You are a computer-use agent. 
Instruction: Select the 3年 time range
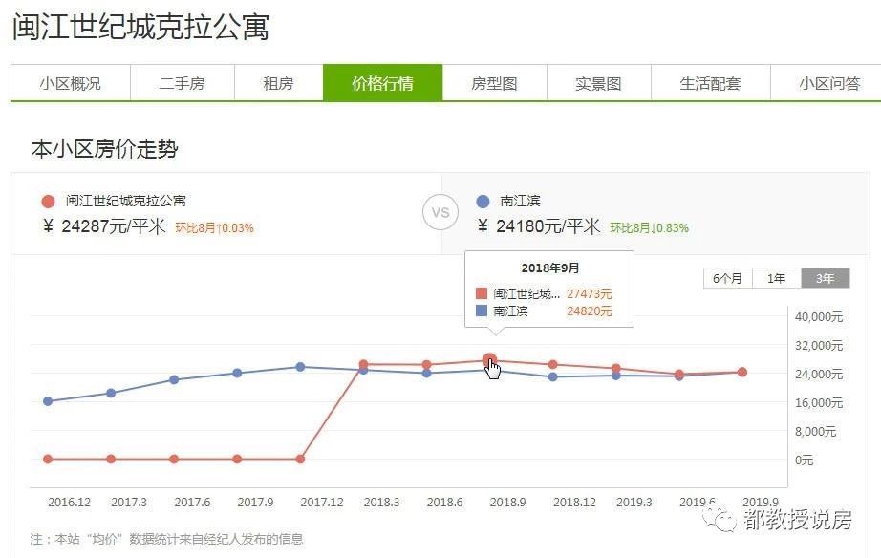coord(823,278)
